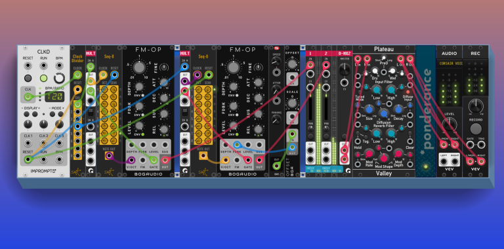Toggle the left MULT module switch
The width and height of the screenshot is (504, 249).
(91, 112)
